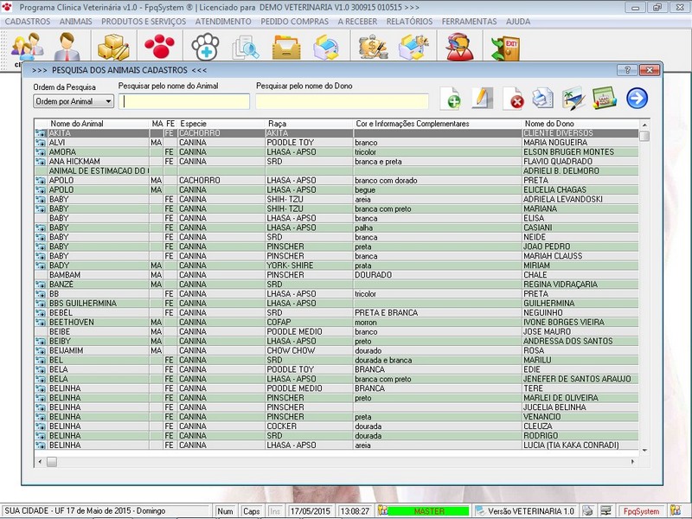
Task: Add a new animal record
Action: point(451,99)
